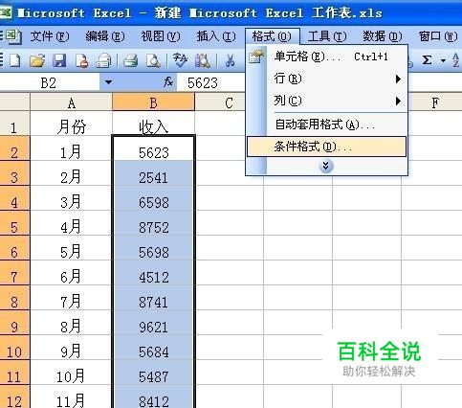The width and height of the screenshot is (462, 408).
Task: Click cell with value 8752
Action: tap(153, 223)
